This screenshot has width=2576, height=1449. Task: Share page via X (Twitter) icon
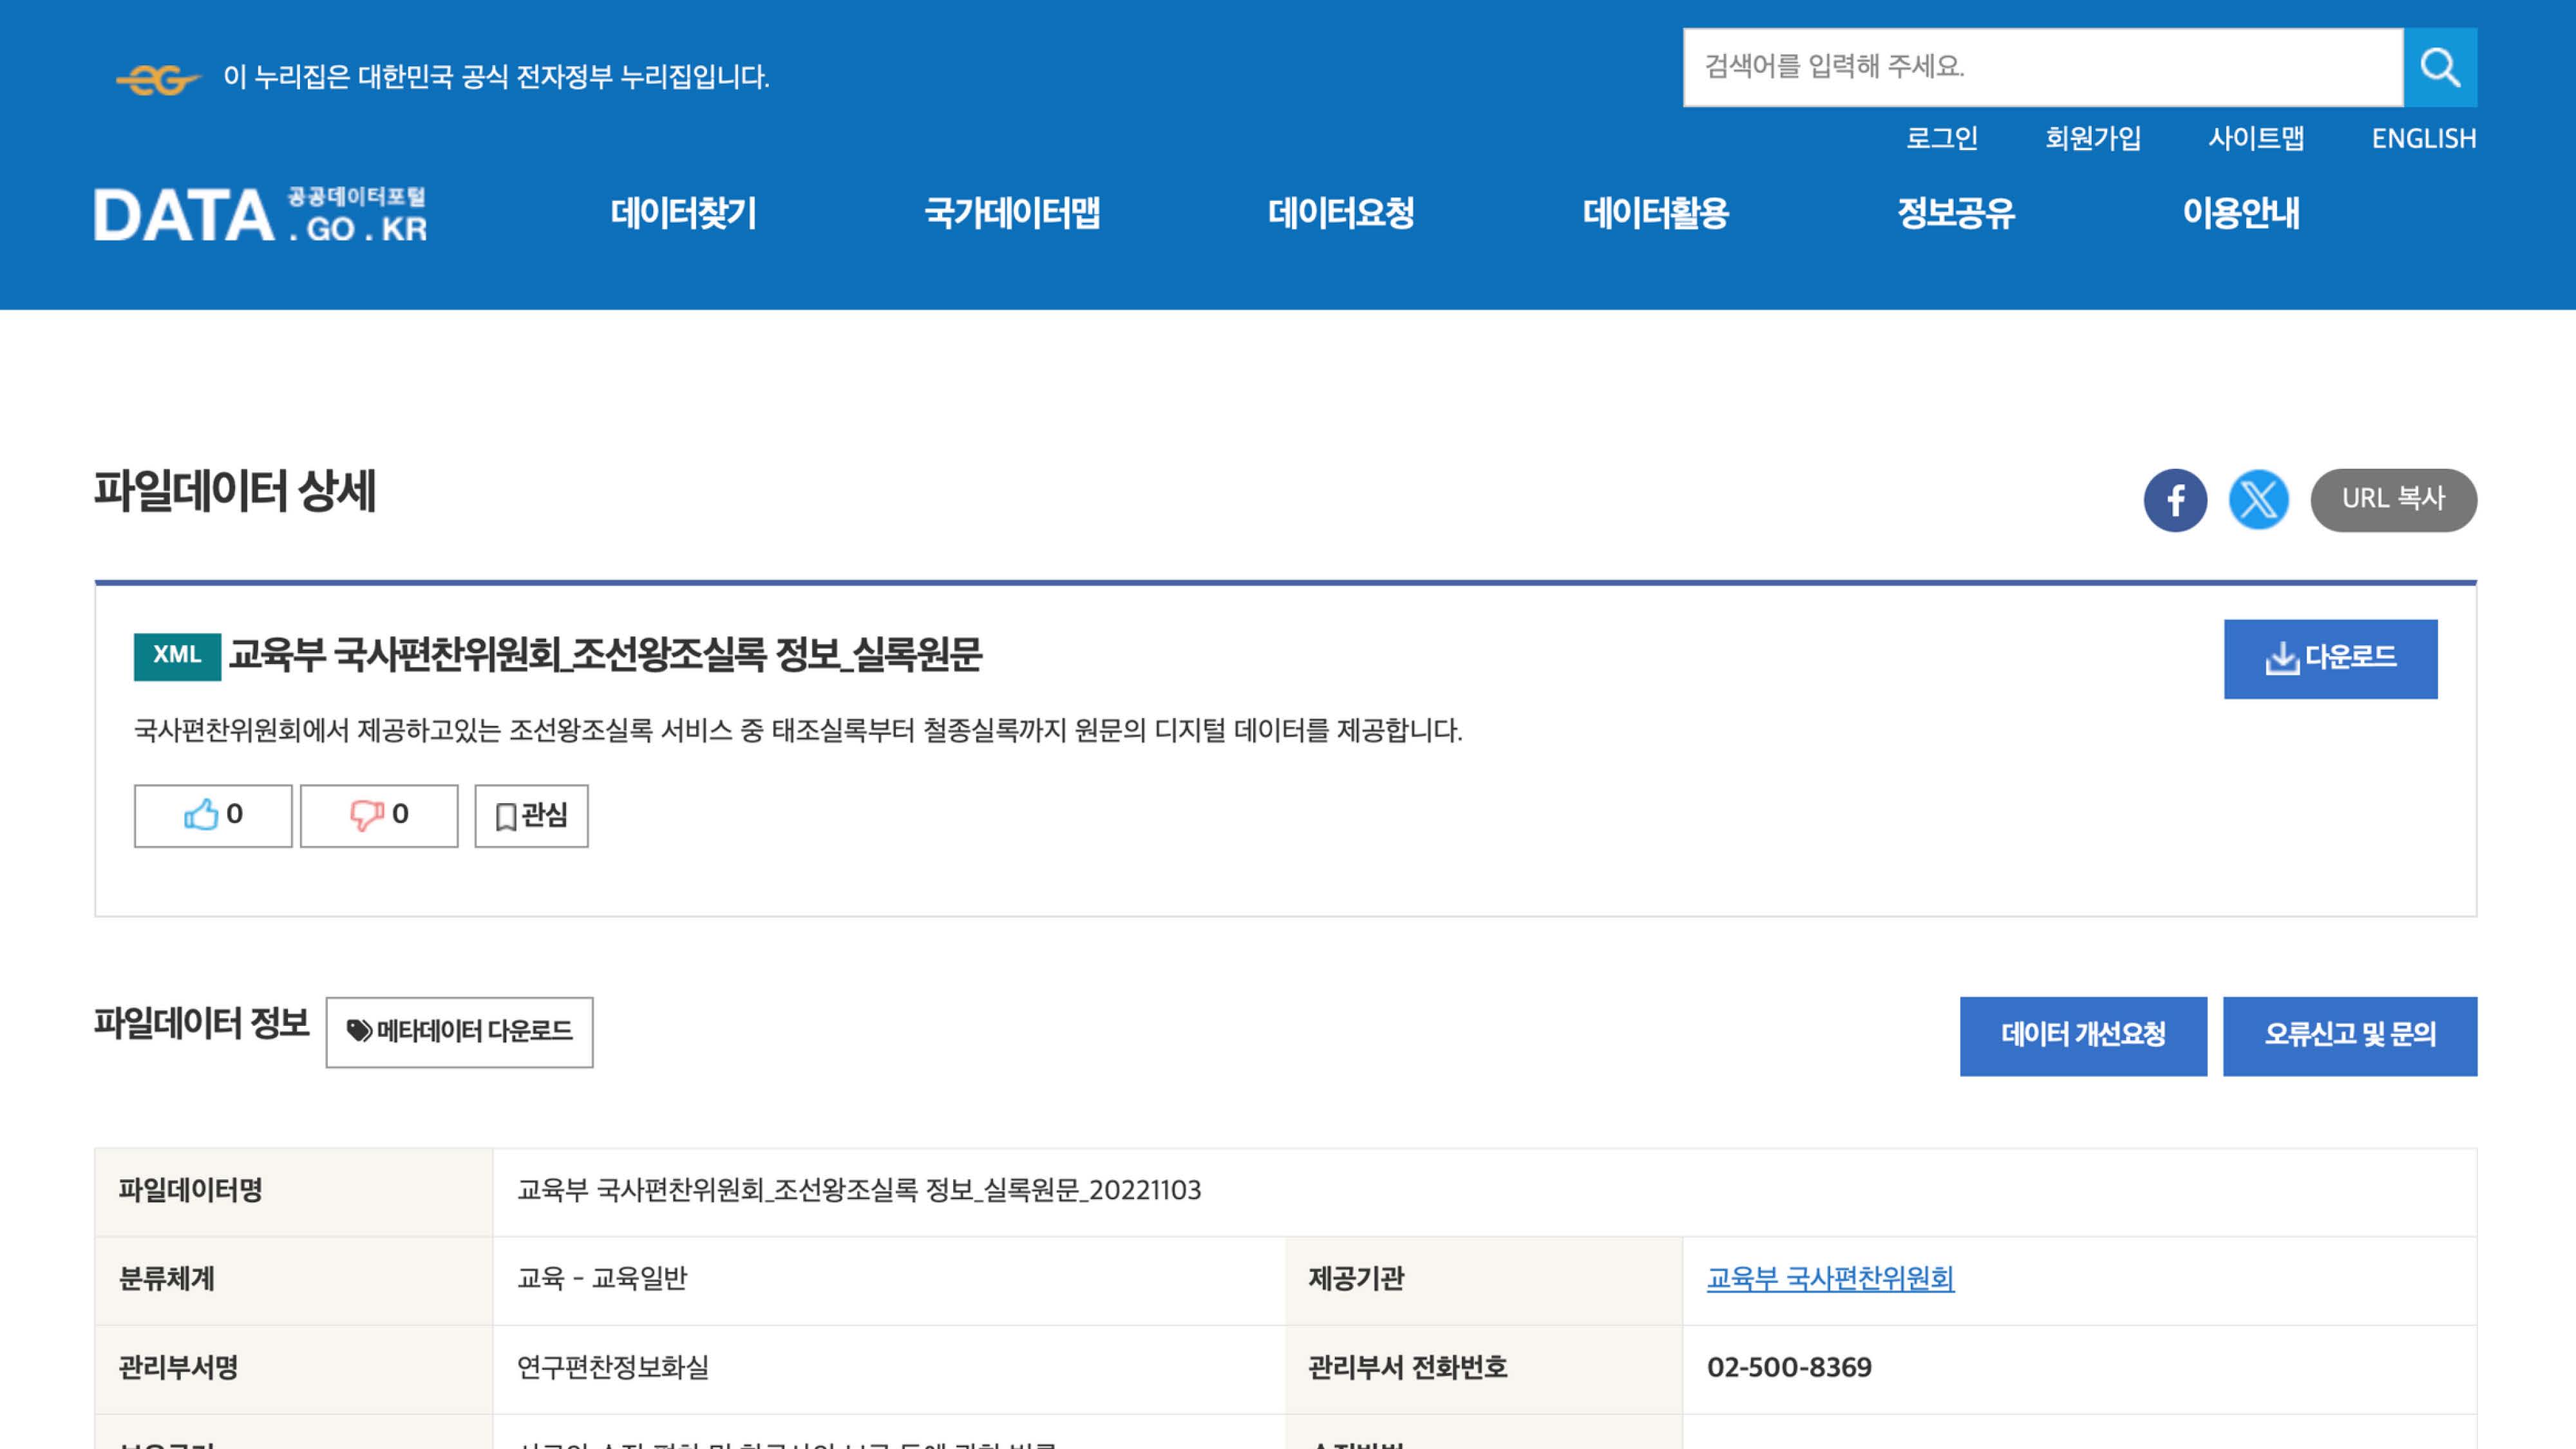tap(2258, 500)
